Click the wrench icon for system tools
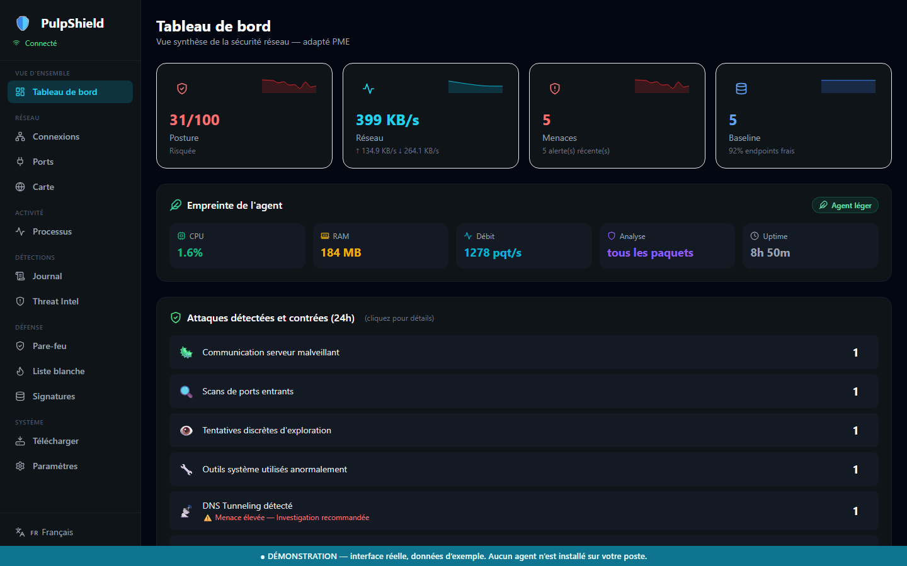Viewport: 907px width, 566px height. [186, 469]
